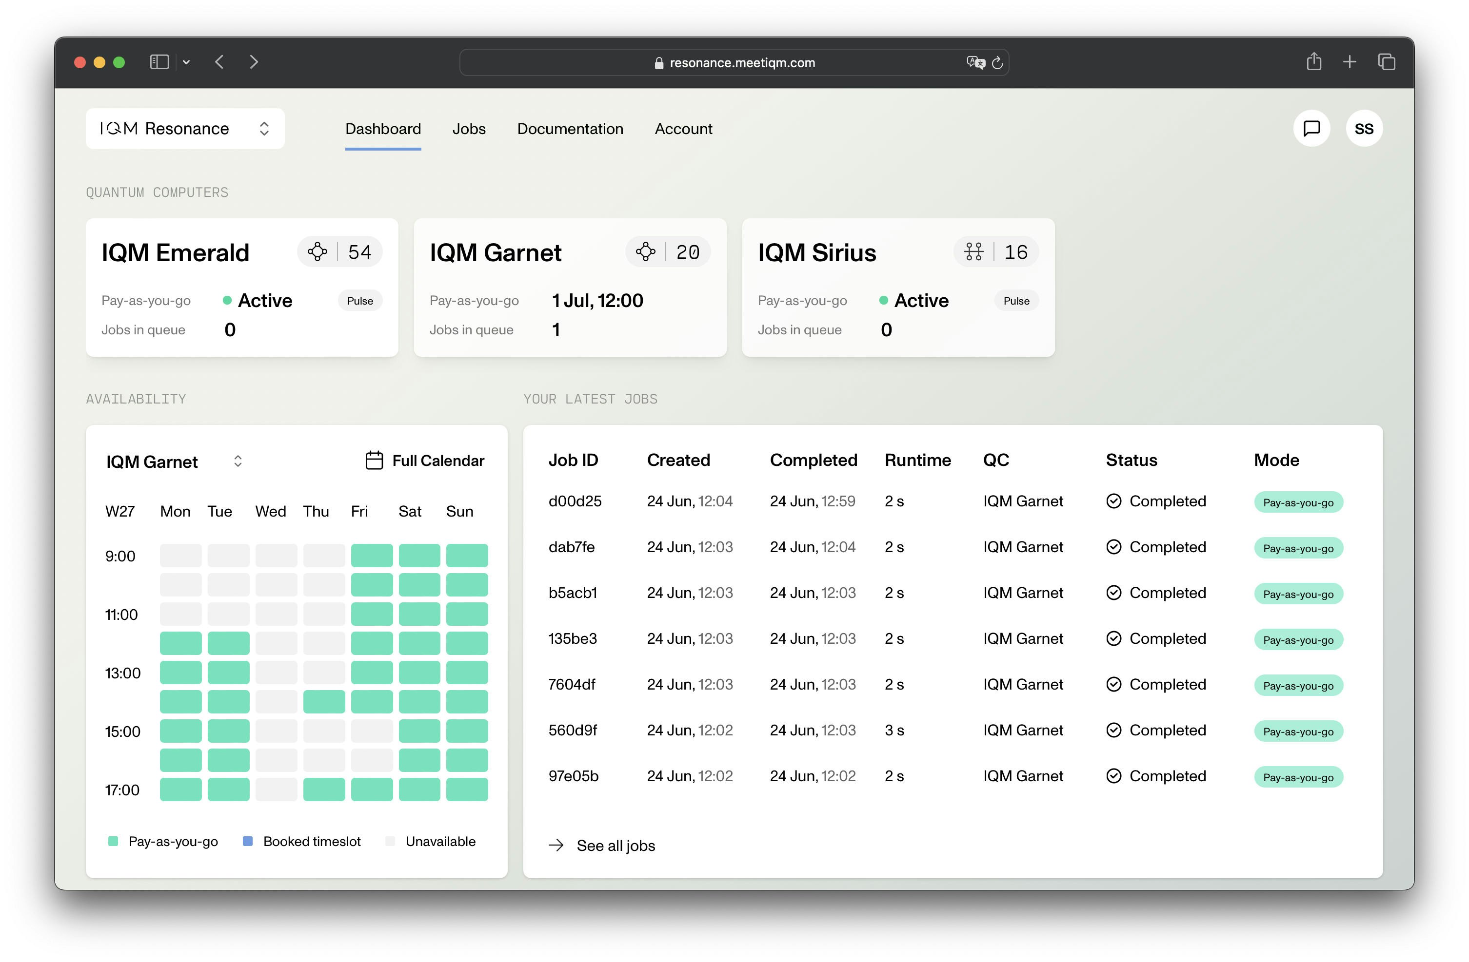
Task: Select Friday 9:00 pay-as-you-go slot
Action: tap(372, 556)
